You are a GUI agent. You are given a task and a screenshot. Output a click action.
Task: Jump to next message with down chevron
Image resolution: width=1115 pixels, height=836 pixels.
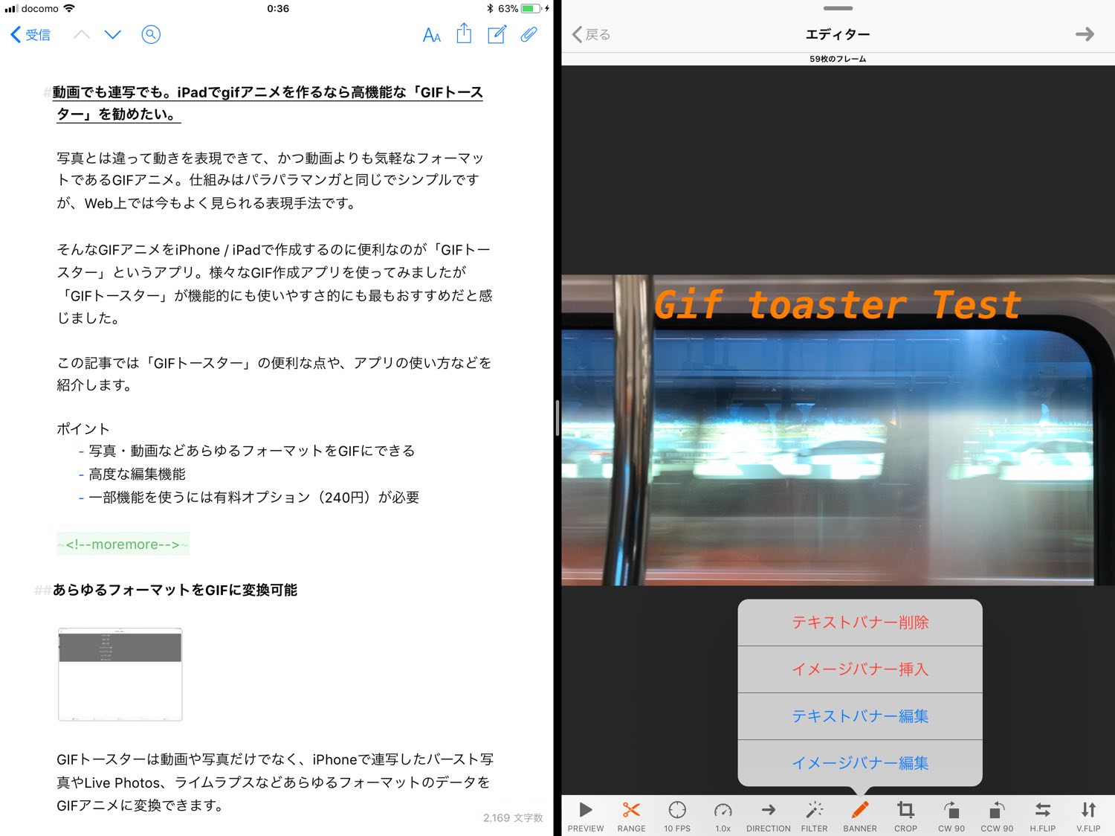click(x=113, y=34)
